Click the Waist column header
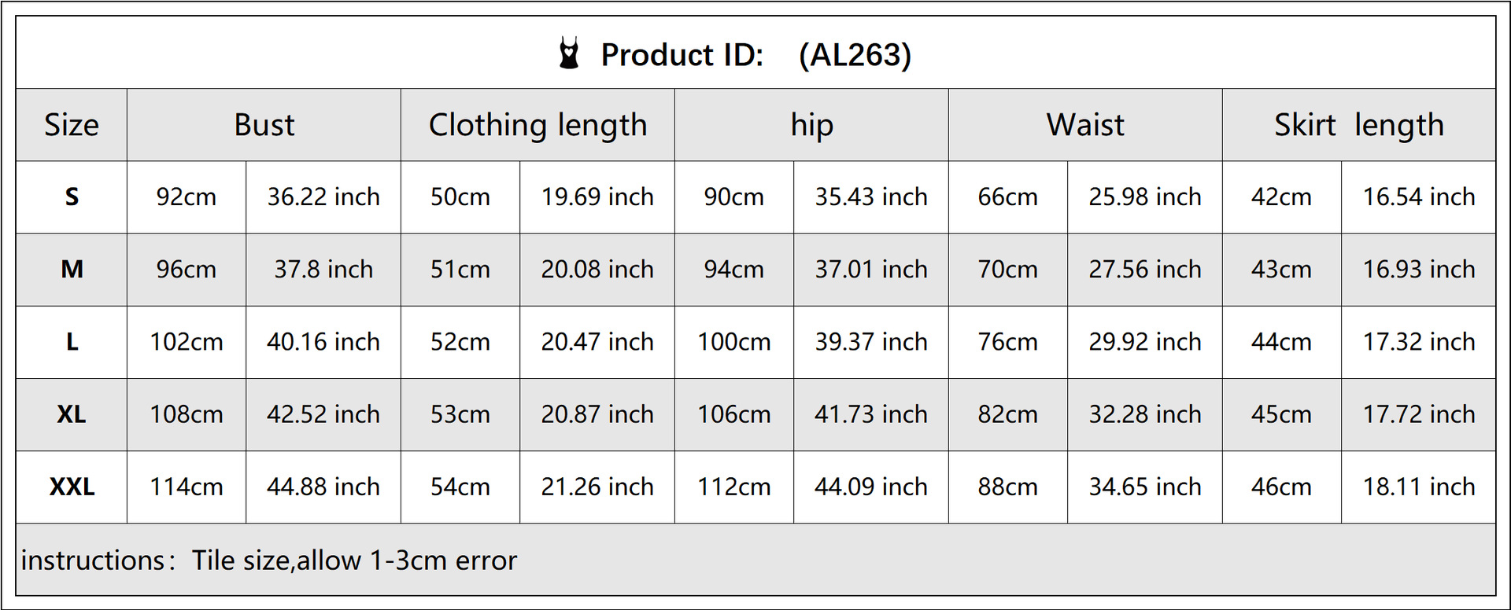The image size is (1511, 610). pyautogui.click(x=1085, y=125)
